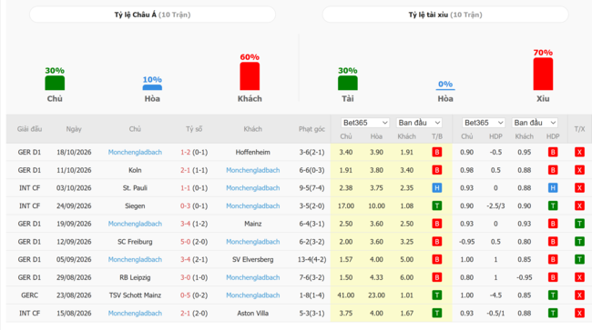Click the green T badge in Mainz row T/X column
This screenshot has width=592, height=330.
click(x=579, y=224)
